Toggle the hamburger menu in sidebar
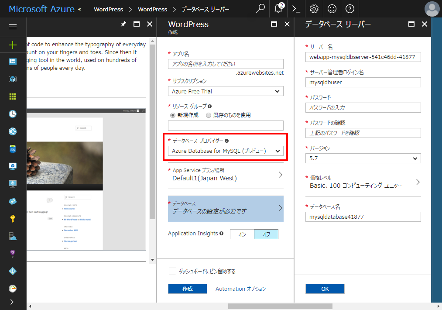Image resolution: width=442 pixels, height=310 pixels. (x=13, y=27)
